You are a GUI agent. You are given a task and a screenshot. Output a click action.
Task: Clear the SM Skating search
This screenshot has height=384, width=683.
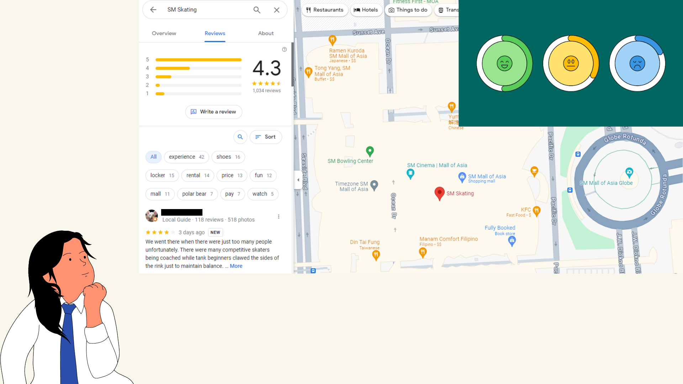pos(276,10)
